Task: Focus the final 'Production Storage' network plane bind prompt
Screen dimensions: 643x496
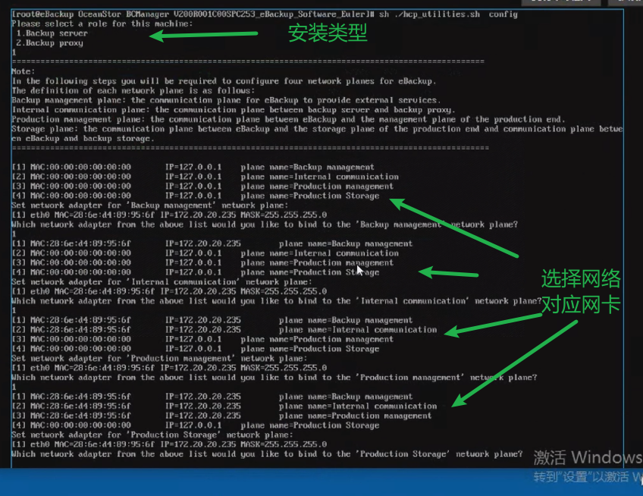Action: (x=267, y=454)
